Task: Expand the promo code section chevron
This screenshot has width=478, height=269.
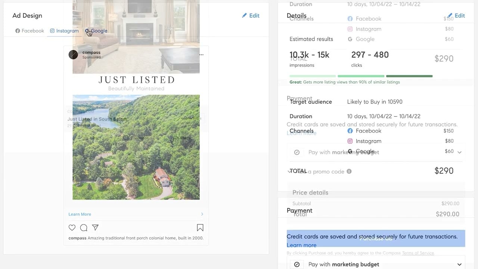Action: point(289,171)
